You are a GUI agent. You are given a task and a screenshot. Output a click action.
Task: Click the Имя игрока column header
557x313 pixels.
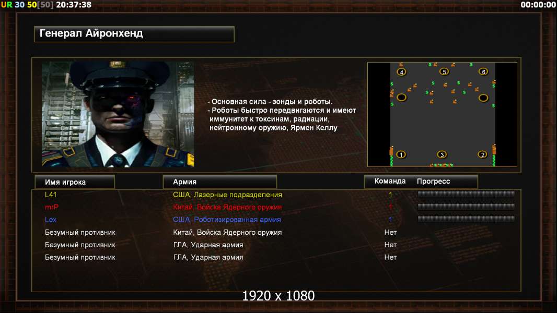(x=75, y=182)
